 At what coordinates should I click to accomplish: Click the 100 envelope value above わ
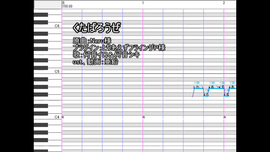point(197,83)
